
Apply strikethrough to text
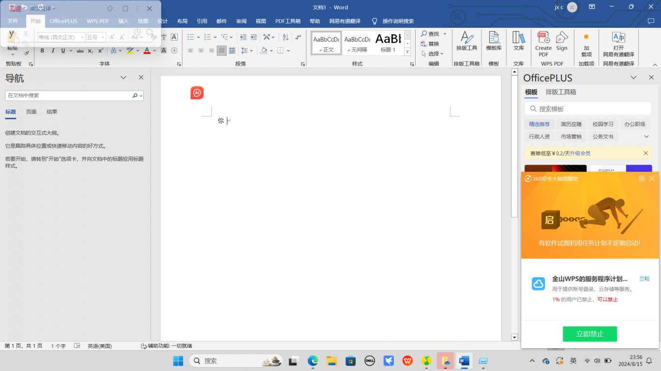coord(80,51)
